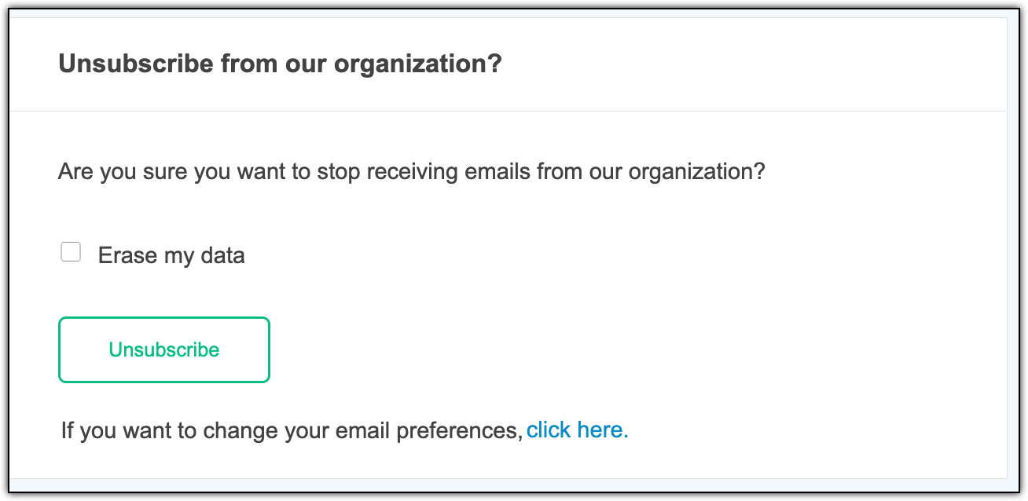Click the Unsubscribe label inside the outlined button
Screen dimensions: 1028x501
(163, 349)
